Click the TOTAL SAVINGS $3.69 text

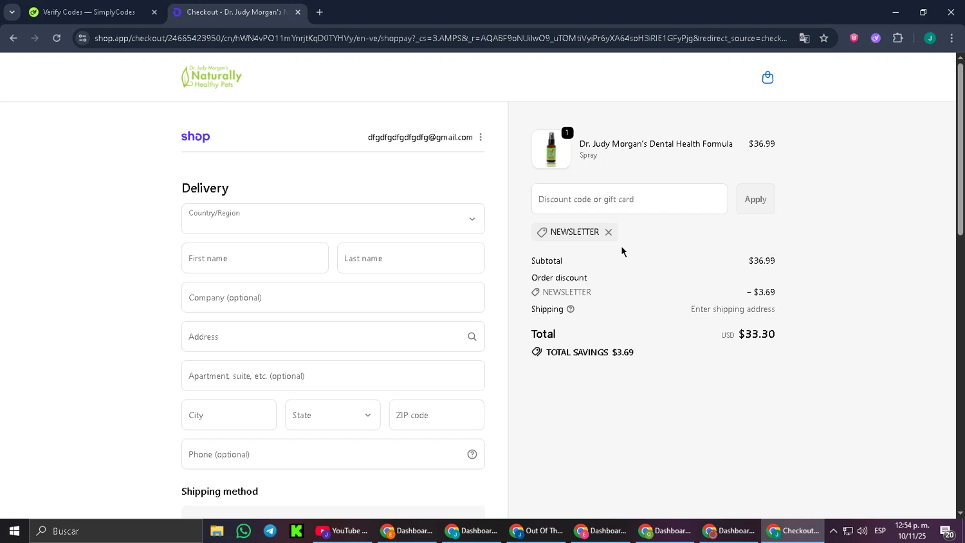(590, 353)
